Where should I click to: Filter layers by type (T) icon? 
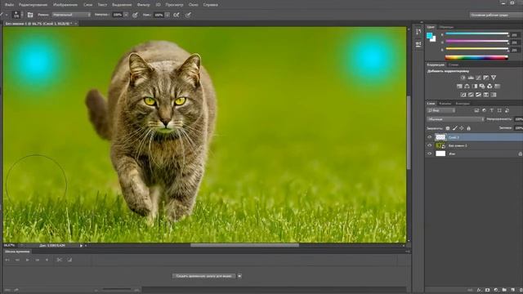pos(492,110)
